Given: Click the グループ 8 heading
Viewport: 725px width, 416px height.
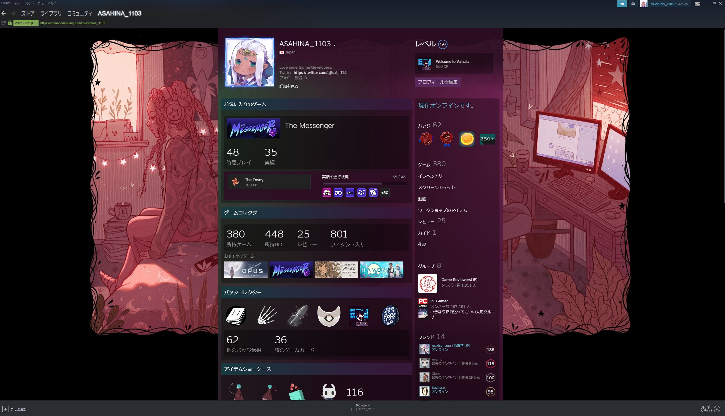Looking at the screenshot, I should point(429,266).
